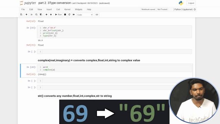Viewport: 220px width, 124px height.
Task: Click the Not Trusted button
Action: pos(162,9)
